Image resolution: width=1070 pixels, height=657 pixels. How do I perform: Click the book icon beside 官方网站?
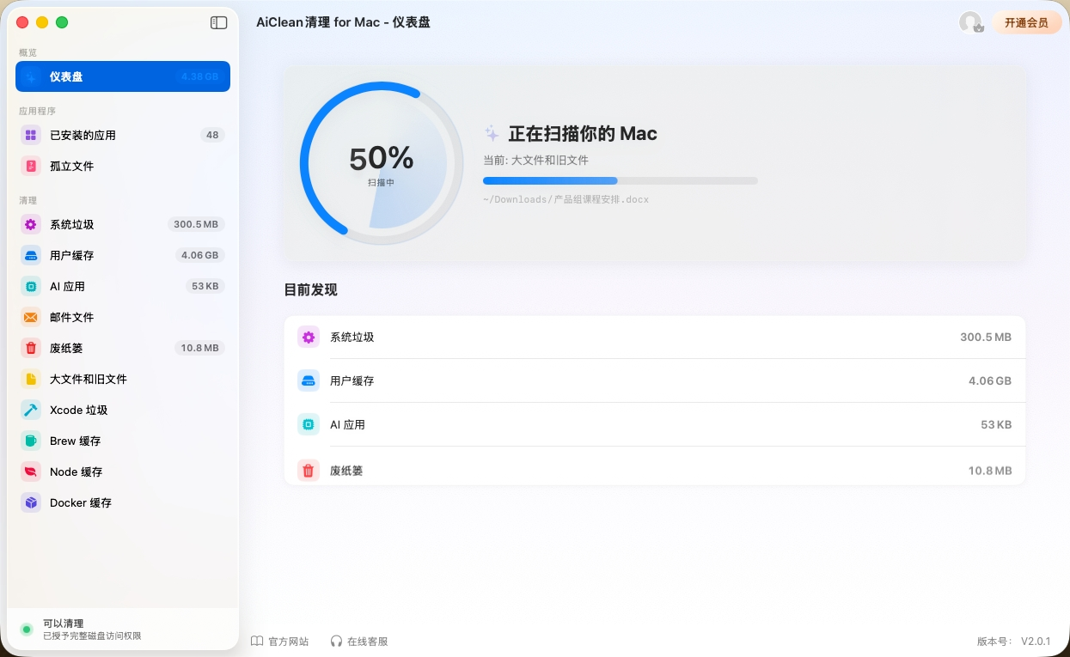pyautogui.click(x=256, y=642)
